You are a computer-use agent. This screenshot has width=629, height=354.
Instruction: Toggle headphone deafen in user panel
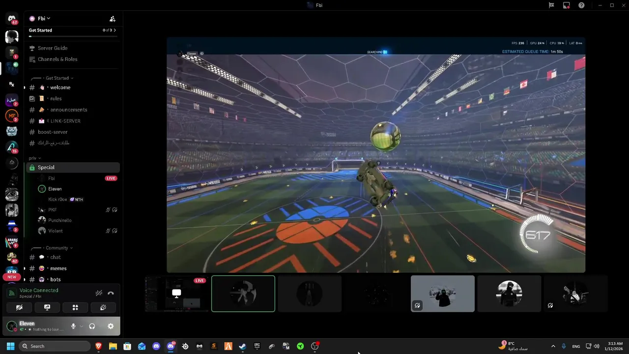tap(92, 326)
